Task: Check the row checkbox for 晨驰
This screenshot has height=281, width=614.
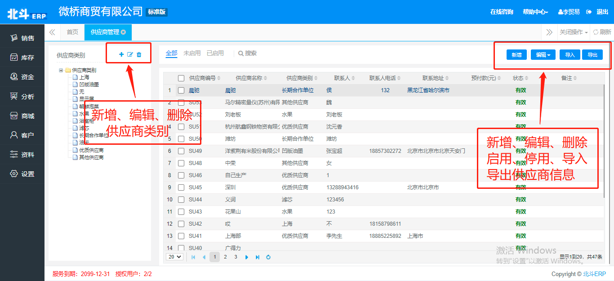Action: click(181, 90)
